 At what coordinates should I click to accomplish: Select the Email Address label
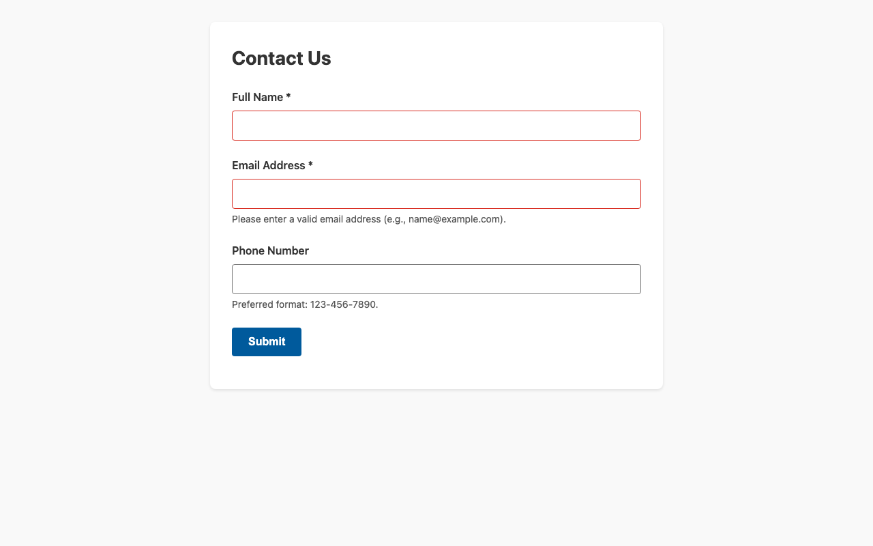[x=268, y=165]
